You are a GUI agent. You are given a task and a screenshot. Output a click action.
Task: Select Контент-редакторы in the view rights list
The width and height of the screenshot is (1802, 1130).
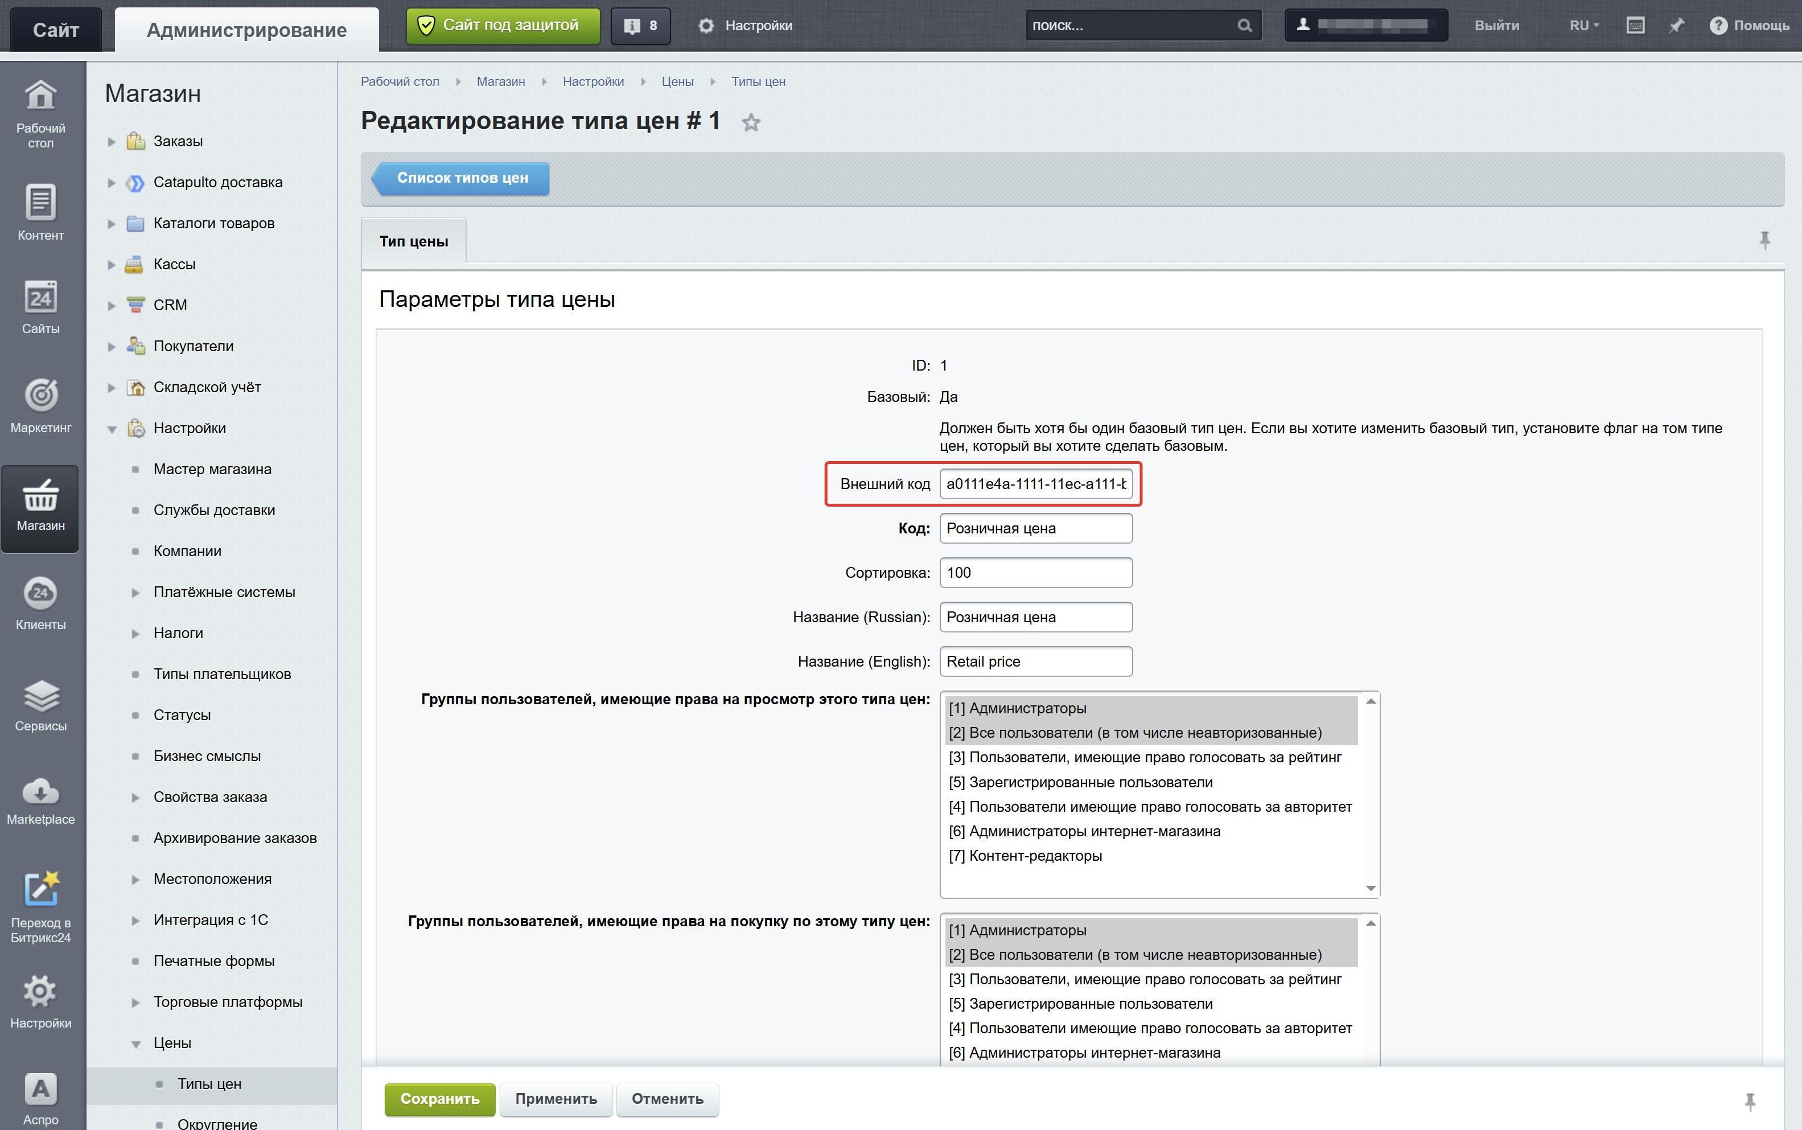pyautogui.click(x=1035, y=856)
